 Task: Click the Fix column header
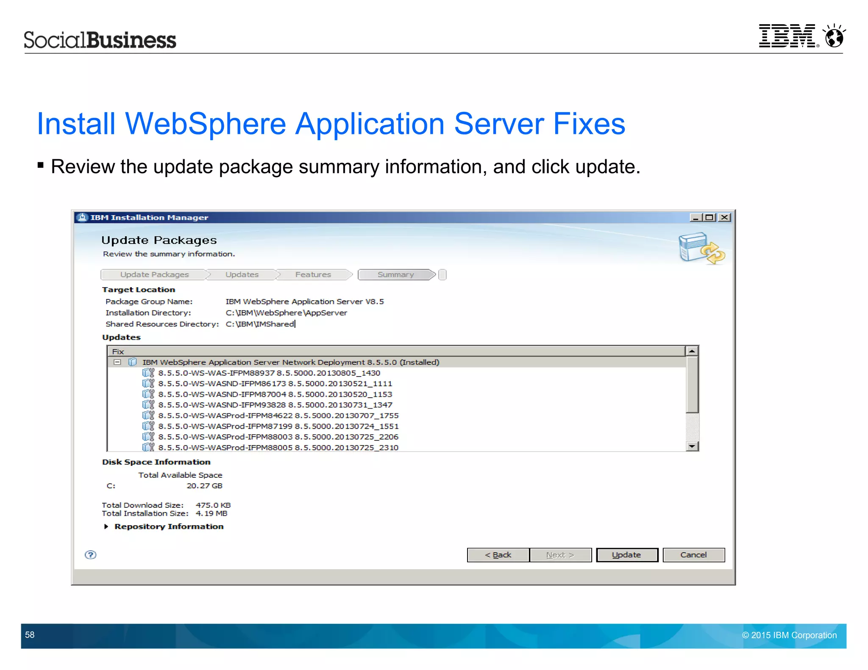[396, 351]
